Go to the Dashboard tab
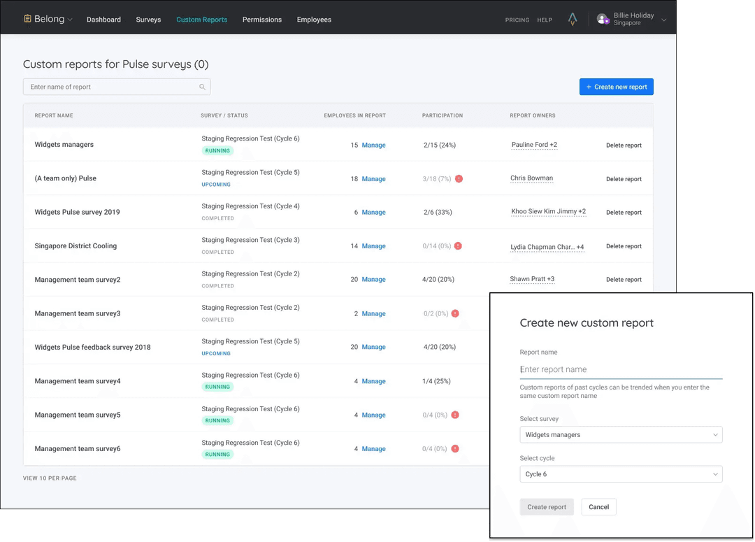 pos(103,20)
